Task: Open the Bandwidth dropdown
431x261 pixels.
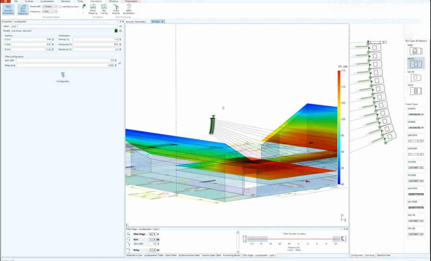Action: pos(50,7)
